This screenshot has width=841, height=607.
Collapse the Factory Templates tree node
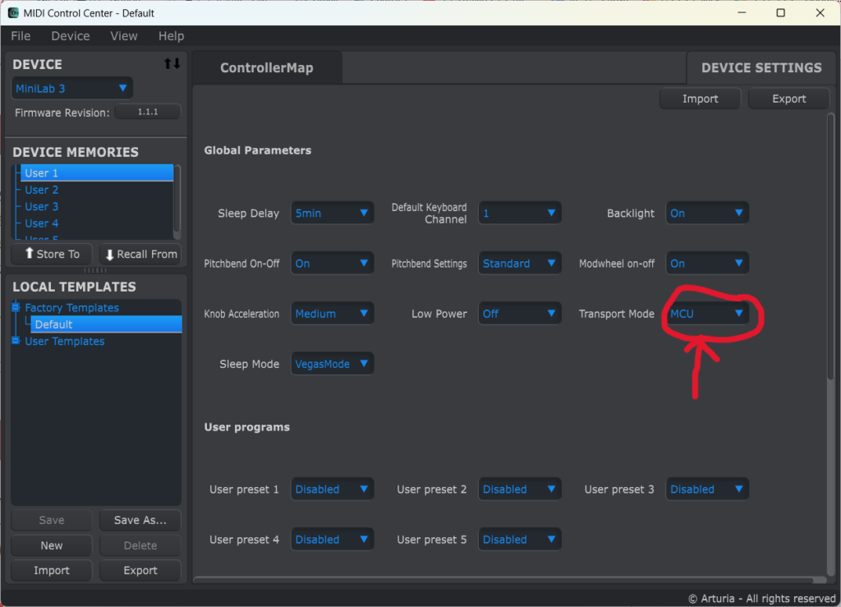[16, 307]
